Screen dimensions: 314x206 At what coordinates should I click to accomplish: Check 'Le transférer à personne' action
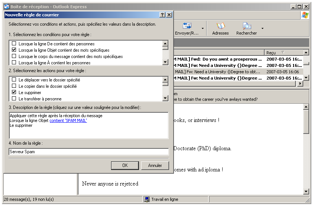pyautogui.click(x=14, y=99)
